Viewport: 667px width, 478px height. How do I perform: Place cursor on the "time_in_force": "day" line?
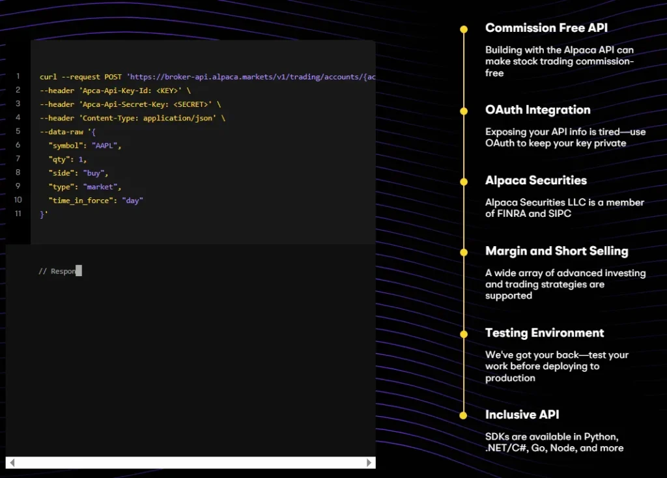click(95, 200)
